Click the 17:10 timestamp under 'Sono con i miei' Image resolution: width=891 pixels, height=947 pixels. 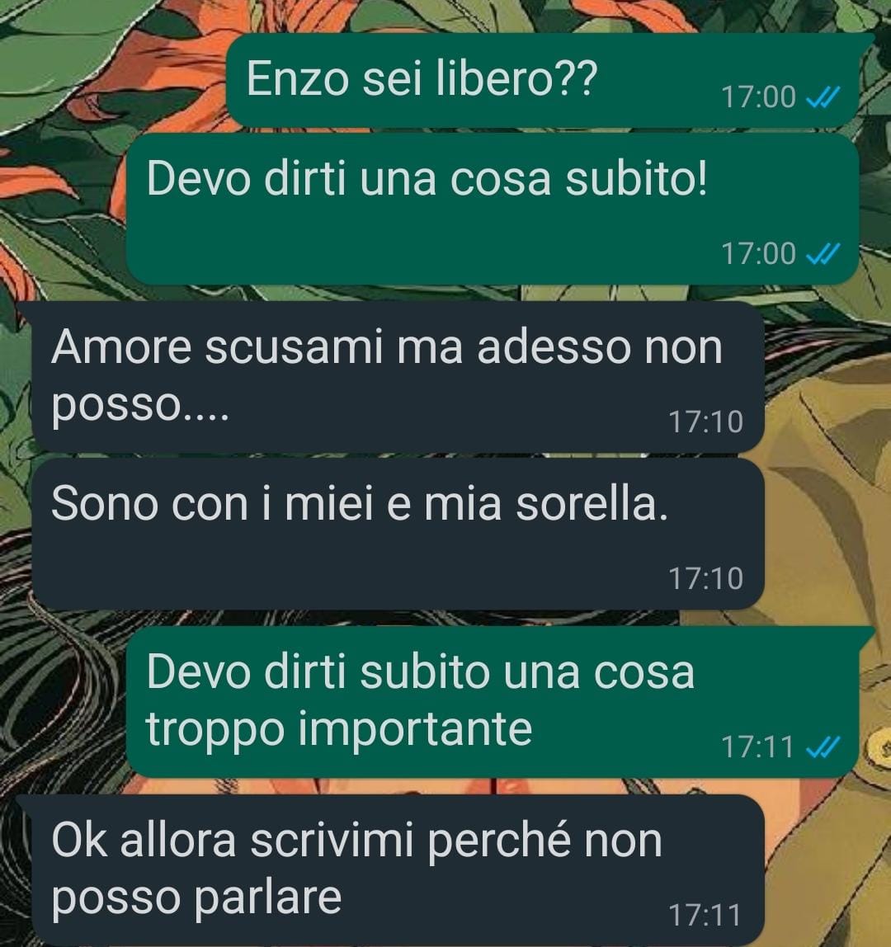[705, 578]
